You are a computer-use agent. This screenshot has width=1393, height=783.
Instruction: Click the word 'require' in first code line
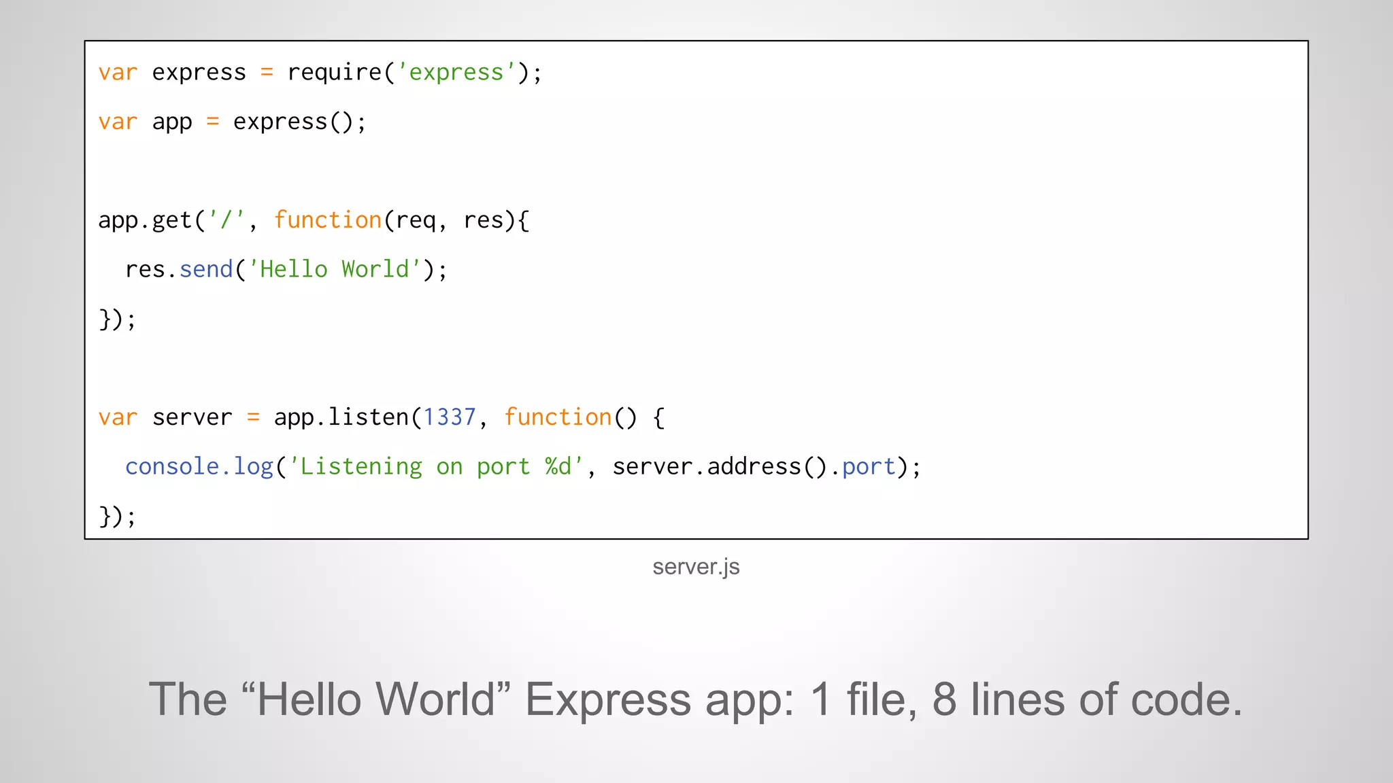pos(334,72)
